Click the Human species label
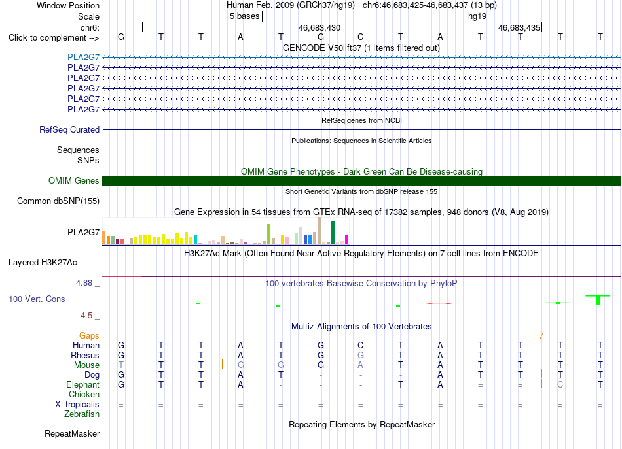The image size is (622, 449). [86, 346]
